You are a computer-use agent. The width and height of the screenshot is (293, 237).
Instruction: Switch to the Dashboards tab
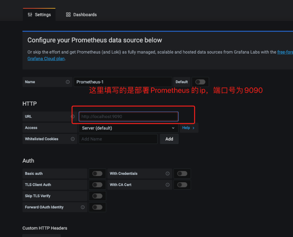[x=81, y=15]
